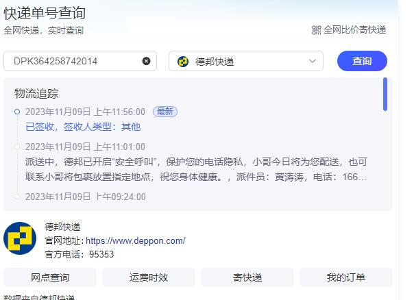Click the official phone number 95353
Viewport: 414px width, 300px height.
click(x=101, y=254)
